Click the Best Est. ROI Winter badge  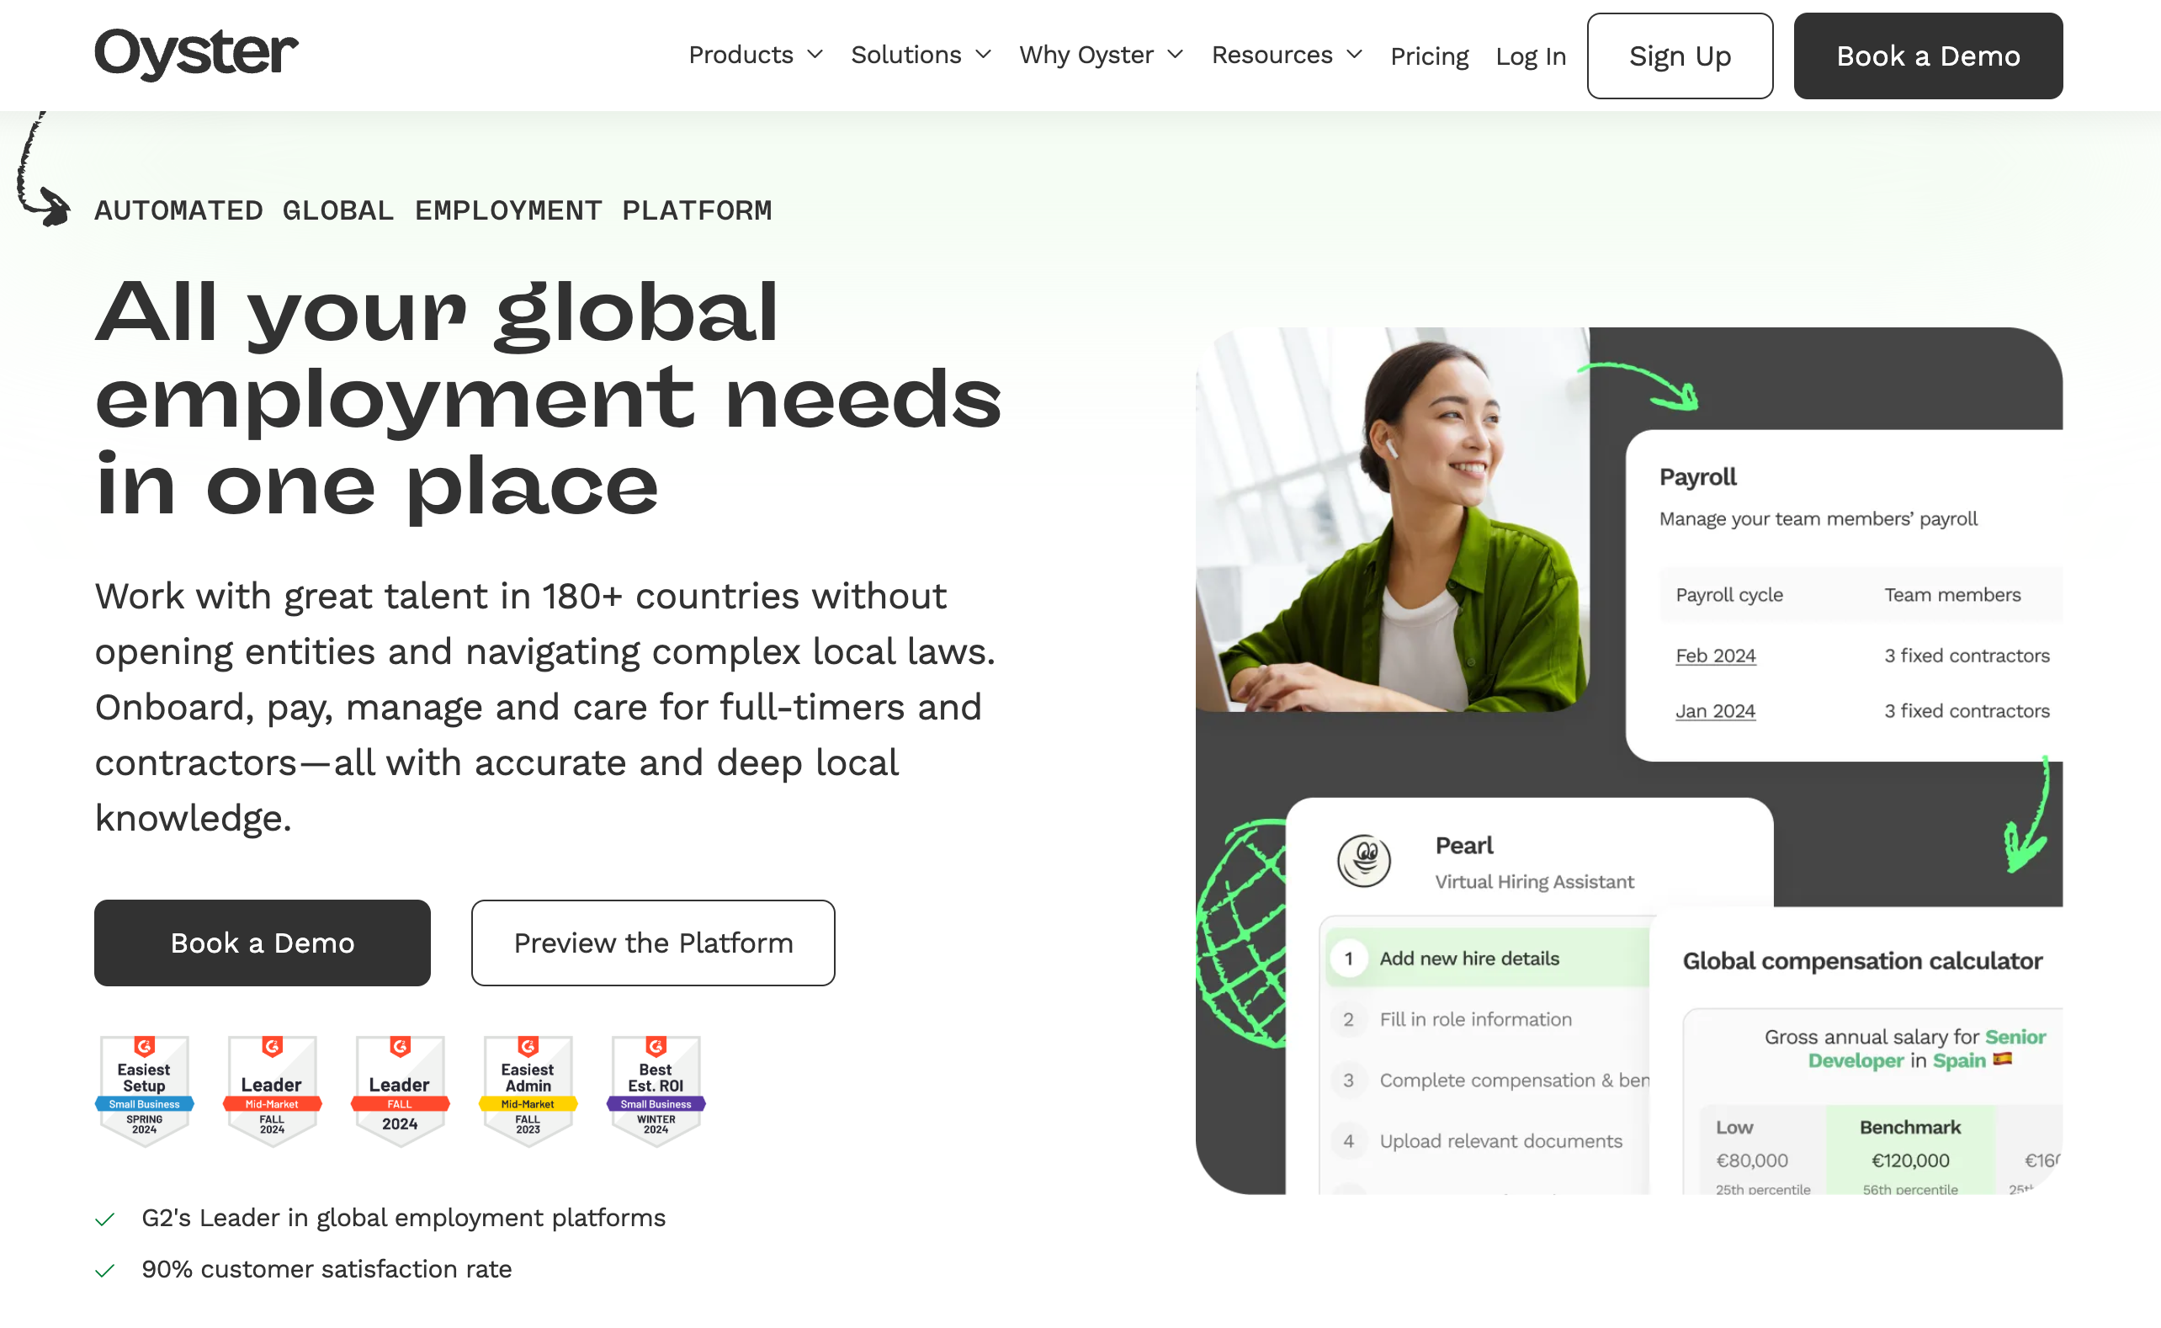pos(656,1091)
